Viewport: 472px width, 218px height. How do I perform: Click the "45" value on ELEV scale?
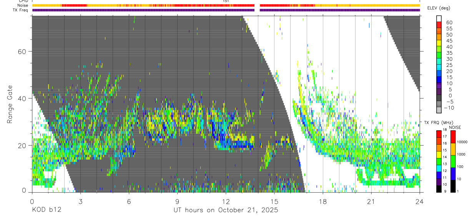(x=449, y=41)
